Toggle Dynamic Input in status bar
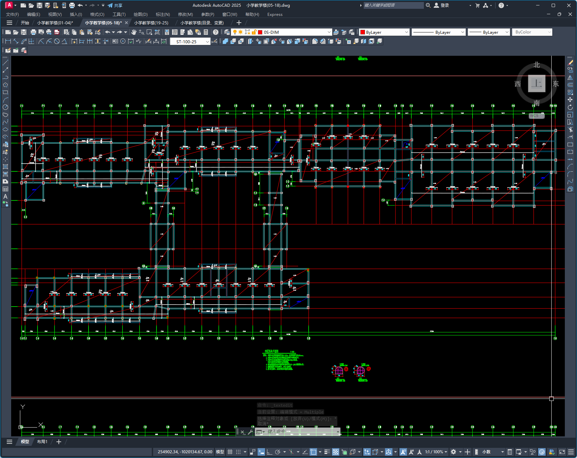The width and height of the screenshot is (577, 458). pyautogui.click(x=261, y=452)
